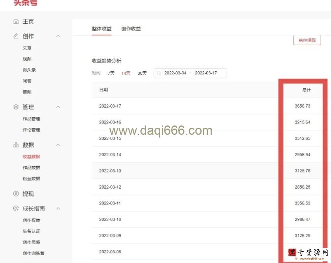Click the 提现 yuan coin icon
The image size is (331, 263).
pos(16,194)
